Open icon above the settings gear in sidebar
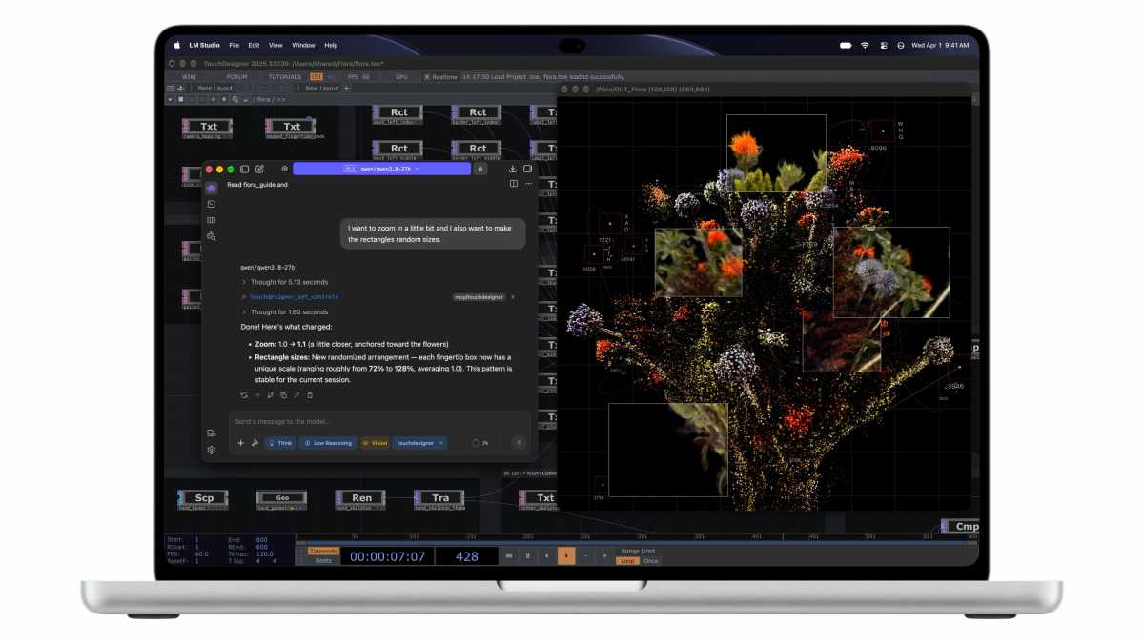The height and width of the screenshot is (643, 1144). pos(212,433)
